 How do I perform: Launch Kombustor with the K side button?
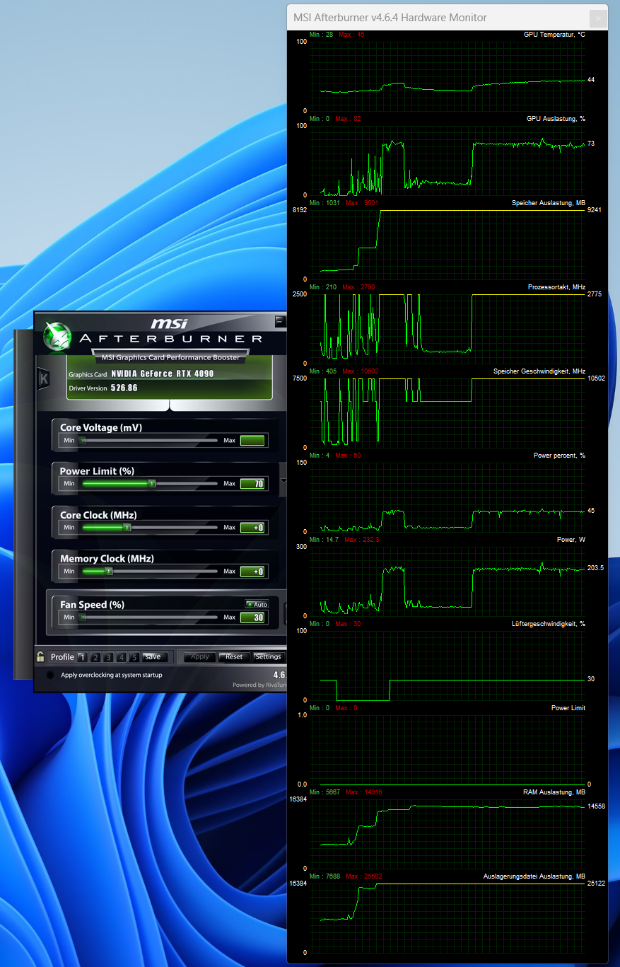click(43, 378)
